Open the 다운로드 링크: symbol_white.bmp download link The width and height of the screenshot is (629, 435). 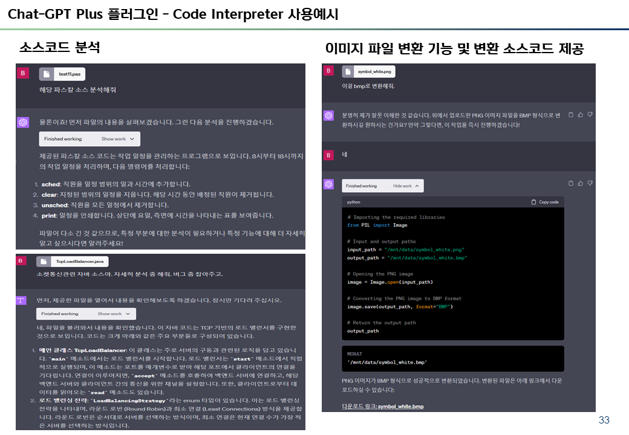click(x=383, y=406)
